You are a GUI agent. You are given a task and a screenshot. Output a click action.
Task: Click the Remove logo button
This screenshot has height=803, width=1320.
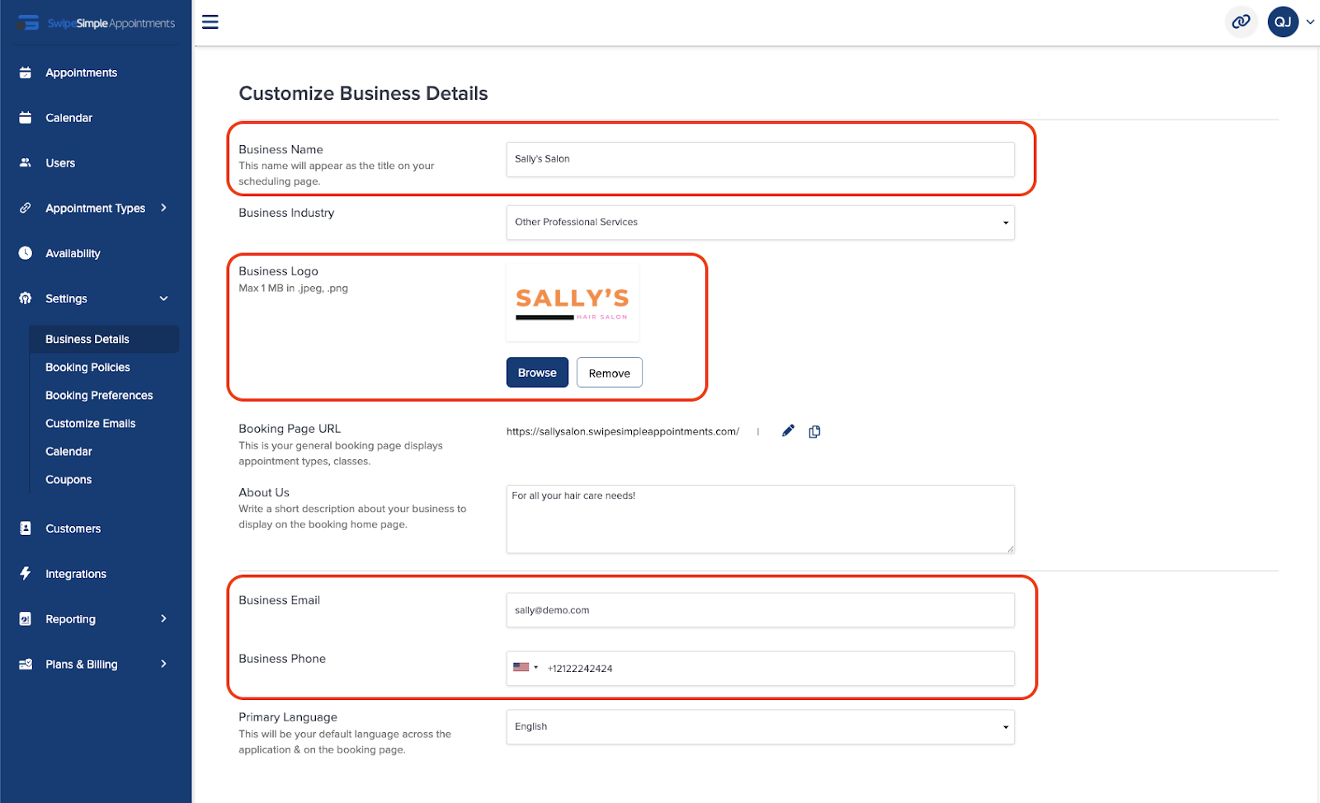click(610, 373)
